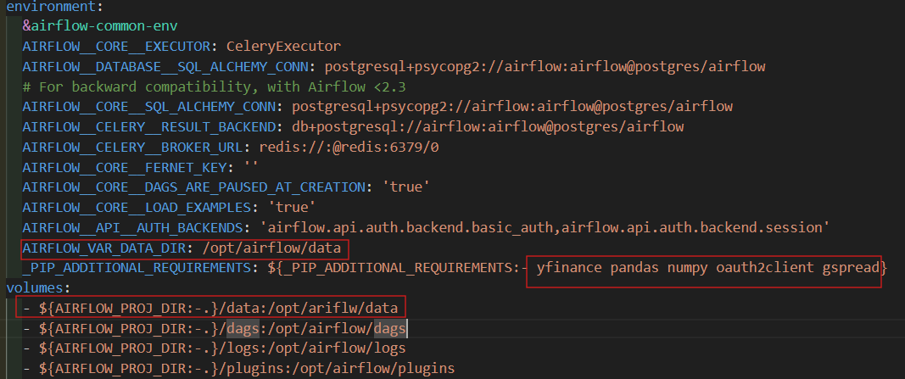Screen dimensions: 905x379
Task: Click the backward compatibility comment line
Action: 214,87
